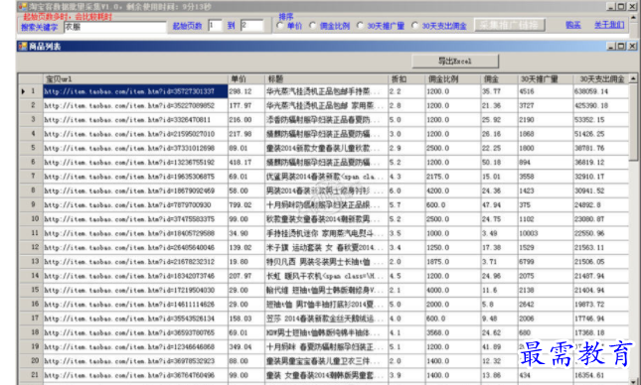Click the 638059.14 cell in row 1

pyautogui.click(x=601, y=91)
